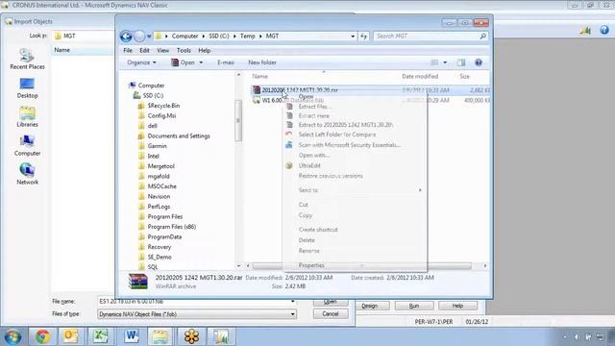Open the Tools menu in Explorer
The image size is (615, 346).
click(184, 50)
